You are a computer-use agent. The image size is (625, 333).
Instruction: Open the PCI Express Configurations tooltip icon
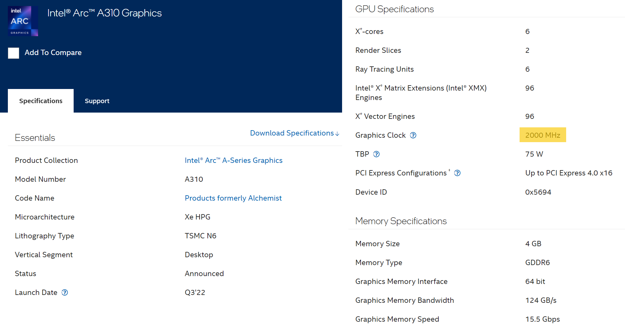(457, 173)
